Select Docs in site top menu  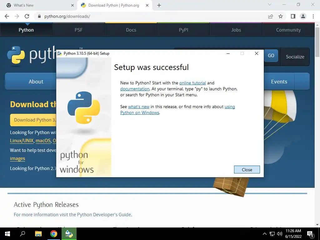coord(131,30)
